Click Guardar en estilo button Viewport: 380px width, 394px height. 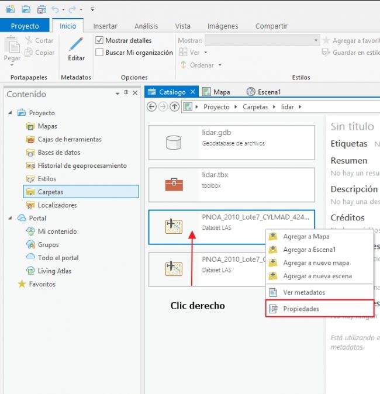coord(351,52)
